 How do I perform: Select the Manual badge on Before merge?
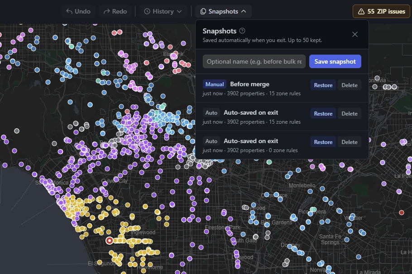pyautogui.click(x=215, y=84)
